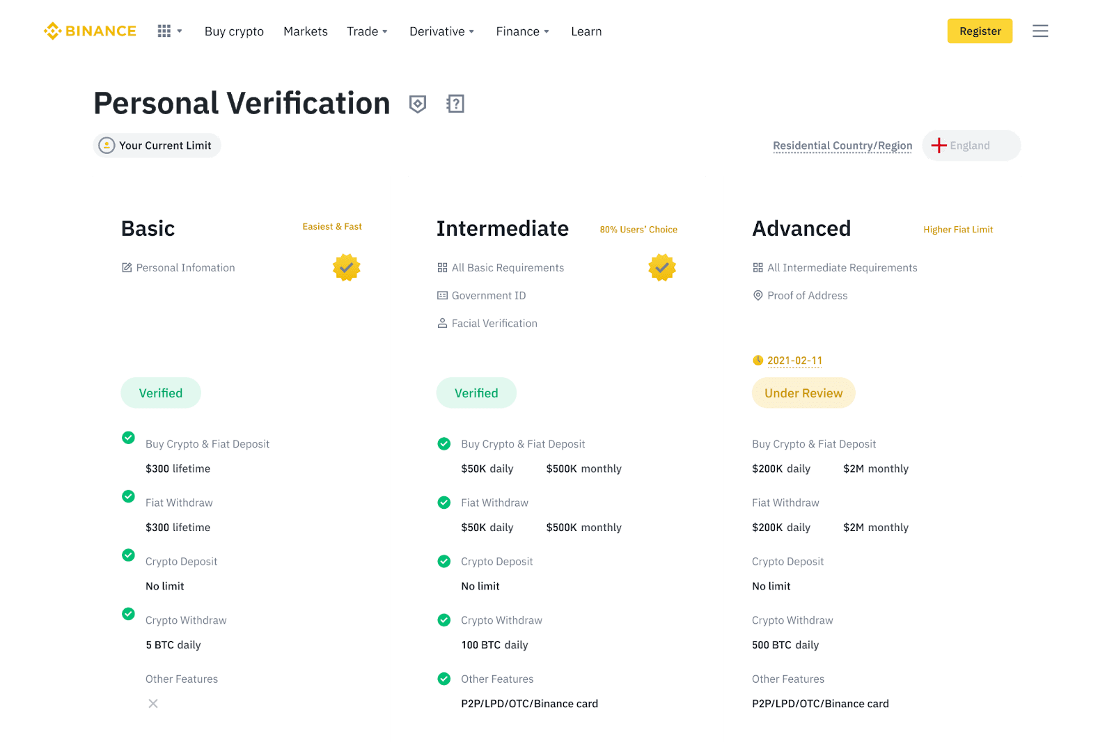
Task: Expand the Trade dropdown menu
Action: (x=367, y=31)
